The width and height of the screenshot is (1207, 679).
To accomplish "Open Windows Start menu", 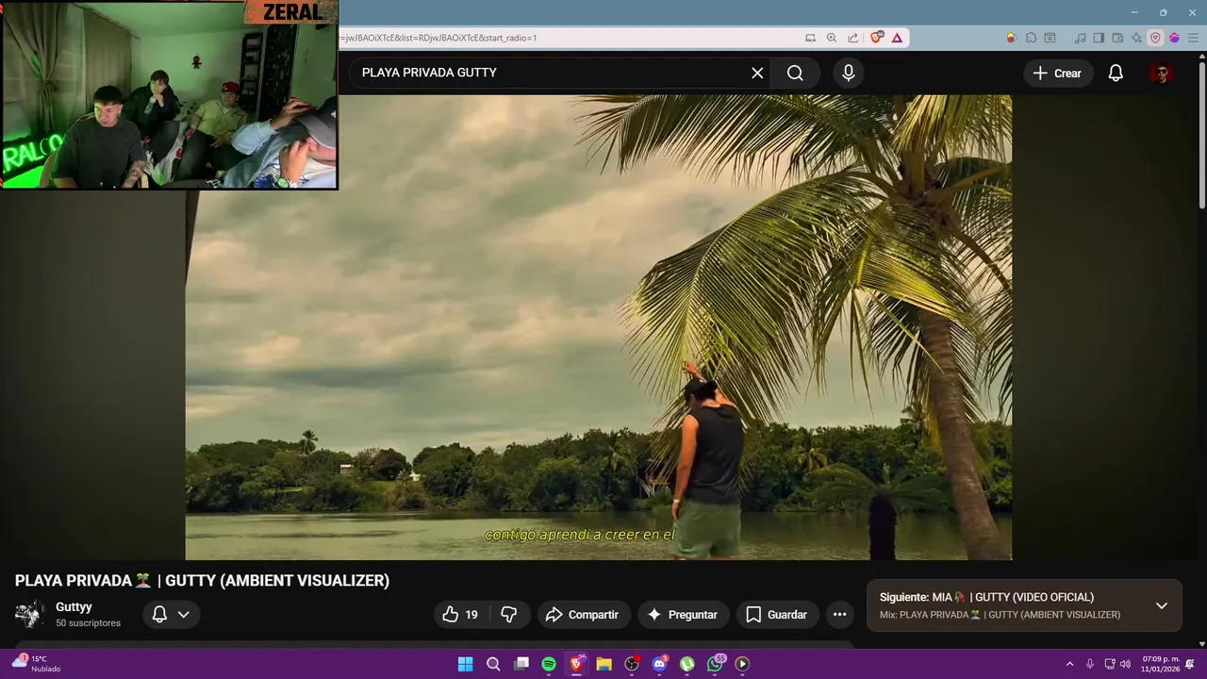I will 466,664.
